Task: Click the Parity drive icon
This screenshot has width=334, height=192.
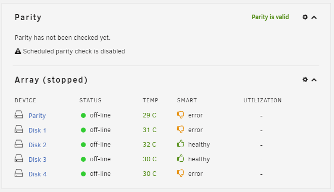Action: click(19, 115)
